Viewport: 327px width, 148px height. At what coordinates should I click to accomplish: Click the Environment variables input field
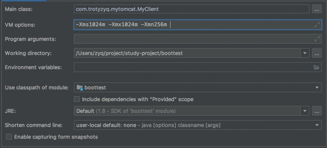pos(192,67)
